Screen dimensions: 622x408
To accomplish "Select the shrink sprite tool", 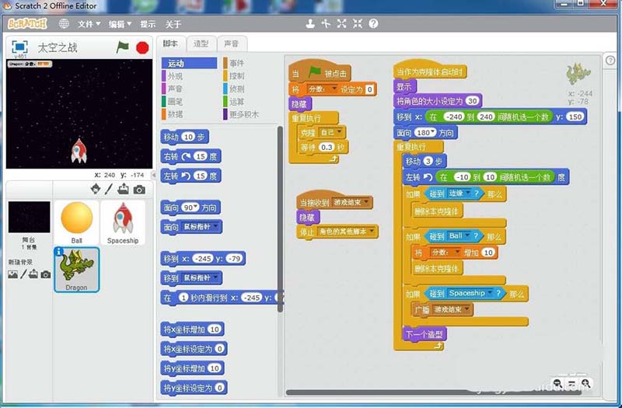I will 358,24.
